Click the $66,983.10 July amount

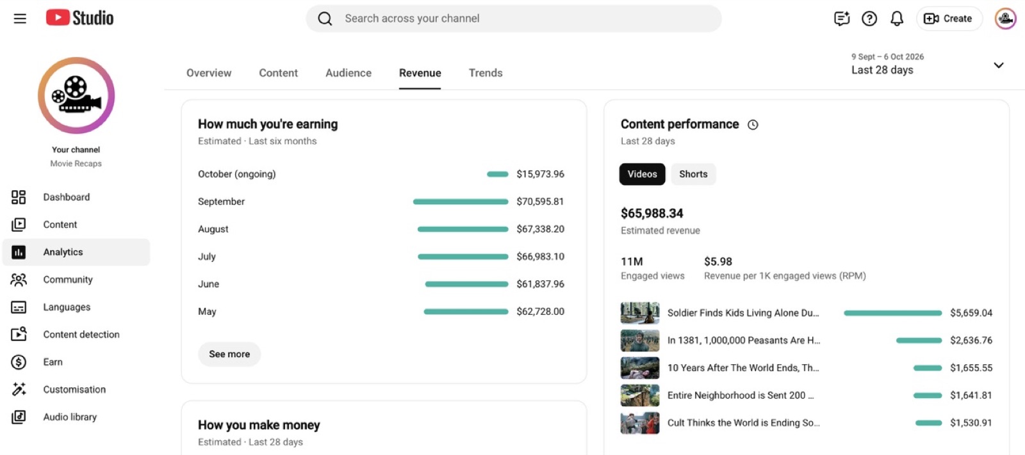pos(541,257)
